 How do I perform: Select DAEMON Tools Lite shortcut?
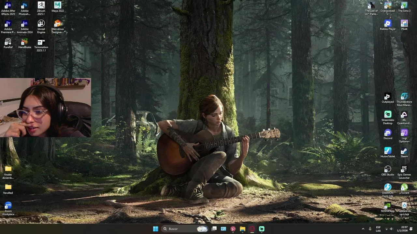click(388, 191)
